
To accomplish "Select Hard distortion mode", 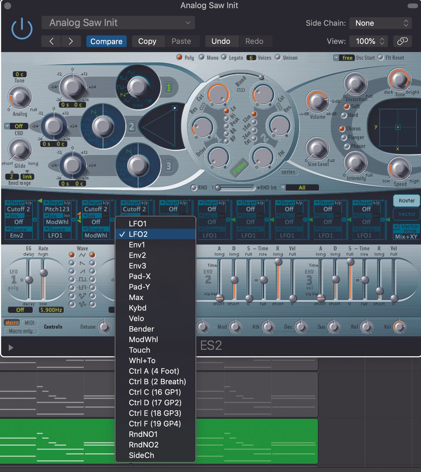I will click(344, 116).
